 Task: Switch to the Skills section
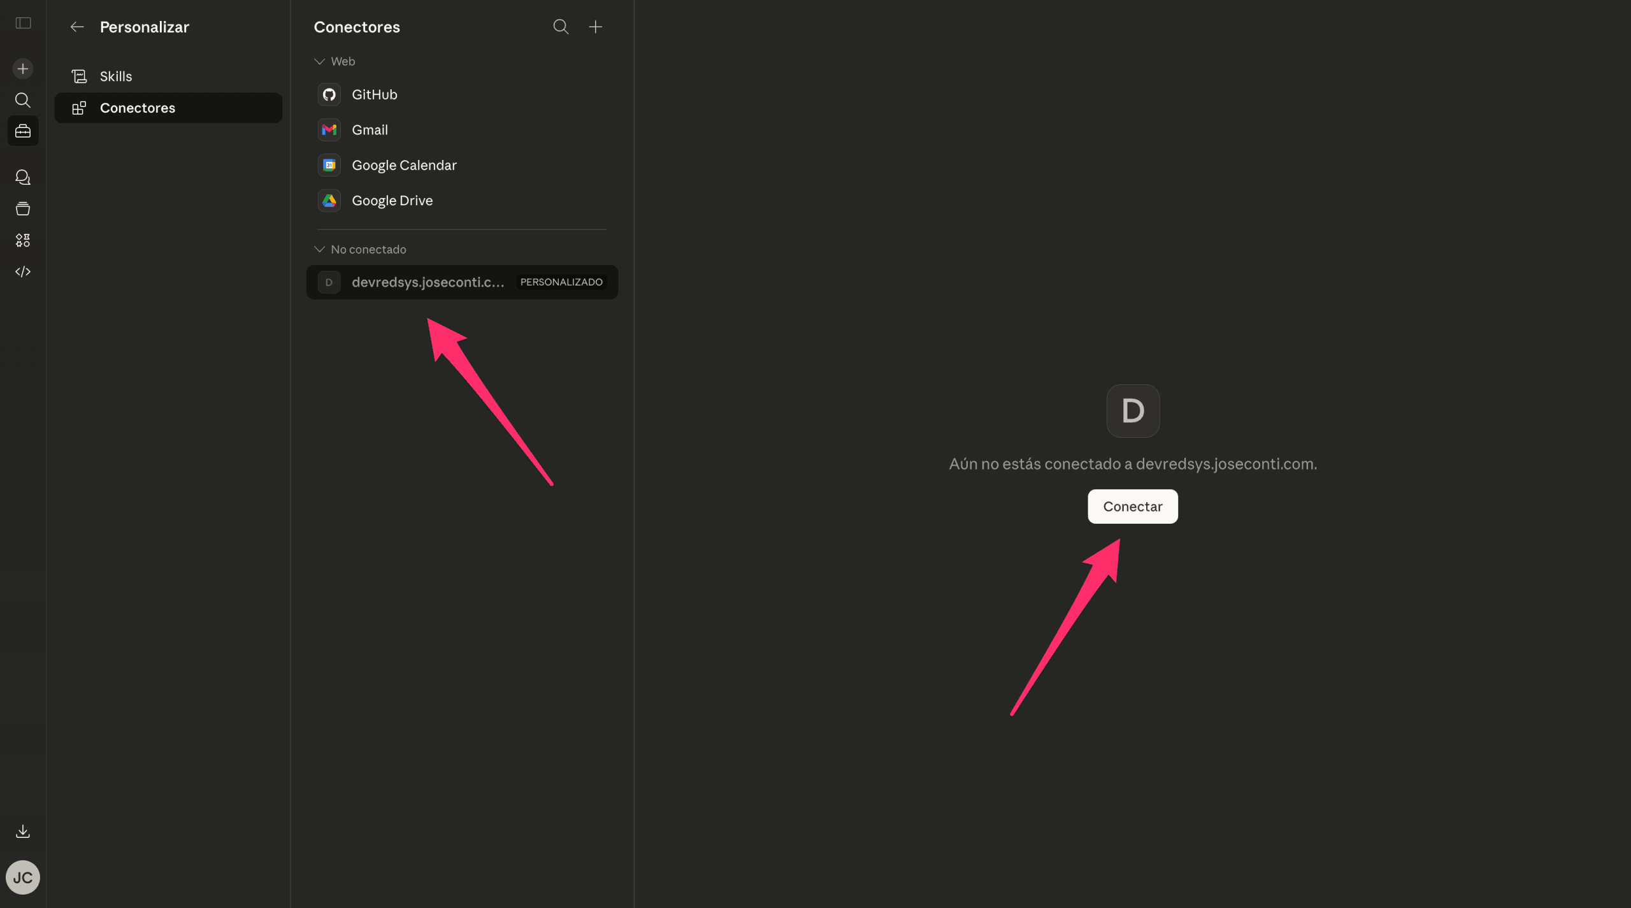coord(116,76)
